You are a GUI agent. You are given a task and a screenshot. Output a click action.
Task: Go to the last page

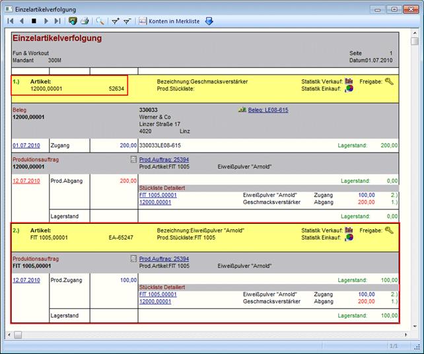click(57, 21)
